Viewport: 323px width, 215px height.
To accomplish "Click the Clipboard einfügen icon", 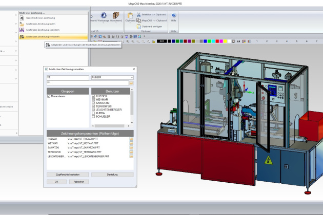I will tap(138, 26).
